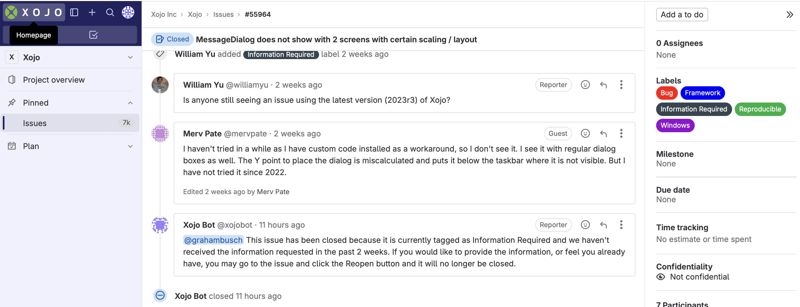
Task: Collapse the Pinned section
Action: [130, 103]
